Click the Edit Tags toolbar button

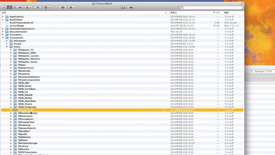tap(131, 8)
